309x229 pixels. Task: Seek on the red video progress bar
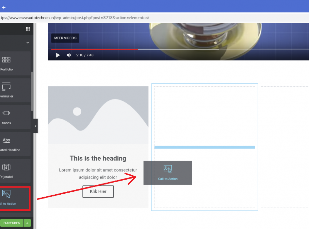click(x=95, y=49)
